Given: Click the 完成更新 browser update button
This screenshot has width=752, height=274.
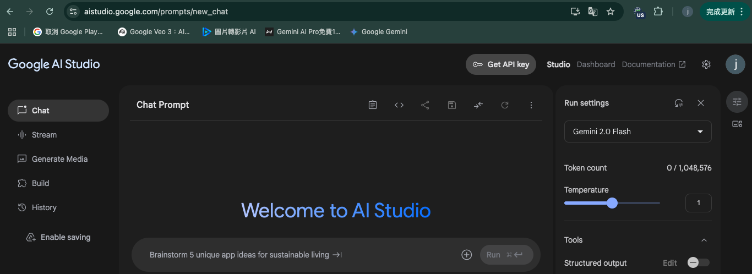Looking at the screenshot, I should coord(725,12).
